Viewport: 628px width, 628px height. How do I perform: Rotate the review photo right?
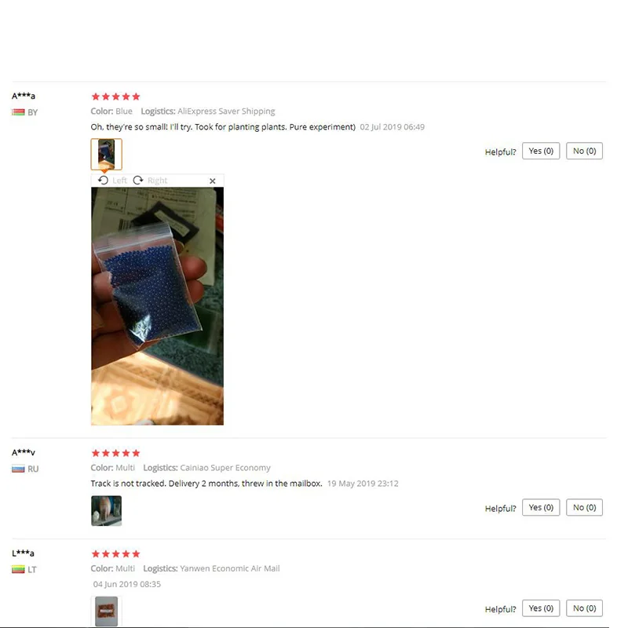pyautogui.click(x=150, y=181)
